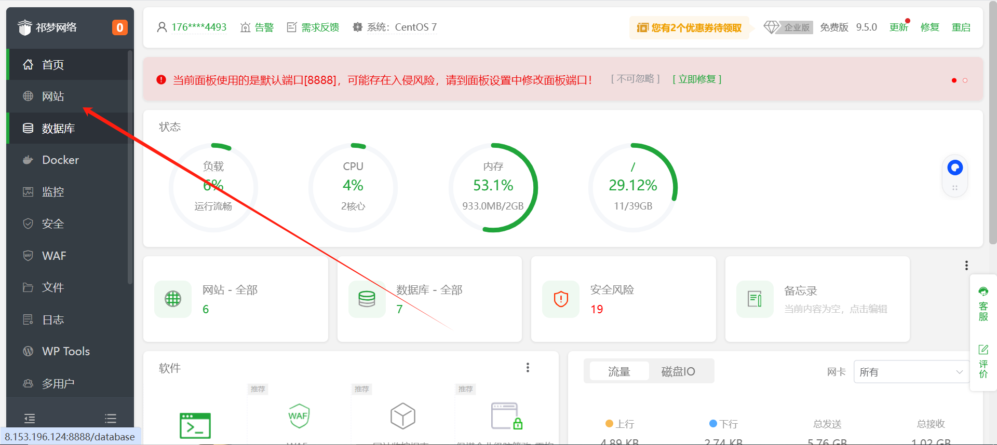Image resolution: width=997 pixels, height=445 pixels.
Task: Open the 多用户 multi-user menu
Action: point(70,383)
